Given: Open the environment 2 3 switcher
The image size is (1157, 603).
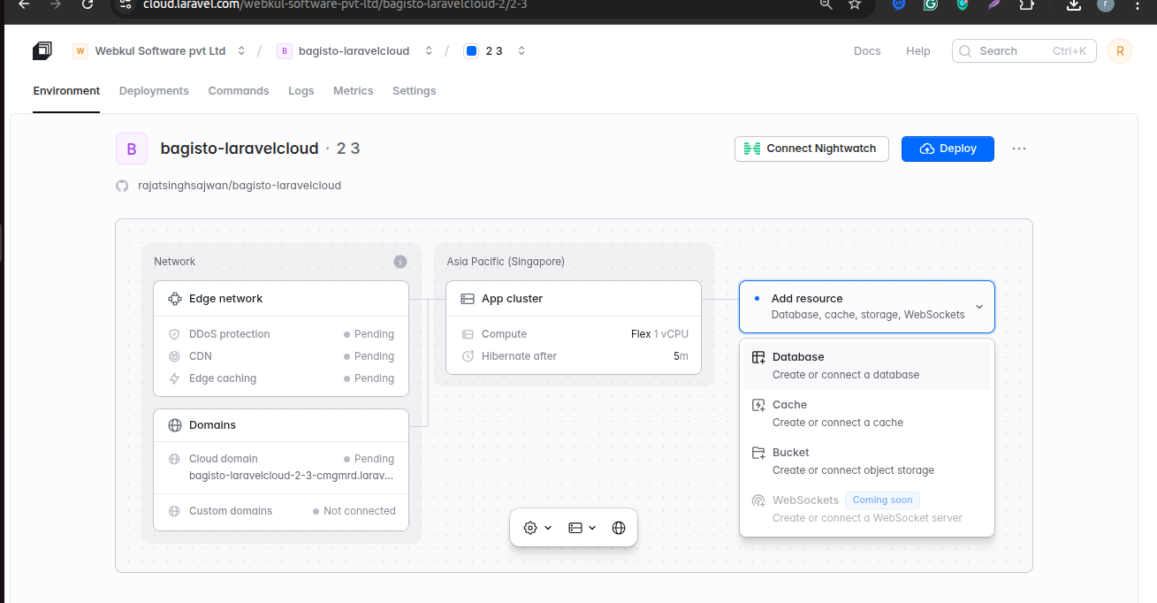Looking at the screenshot, I should click(x=496, y=51).
